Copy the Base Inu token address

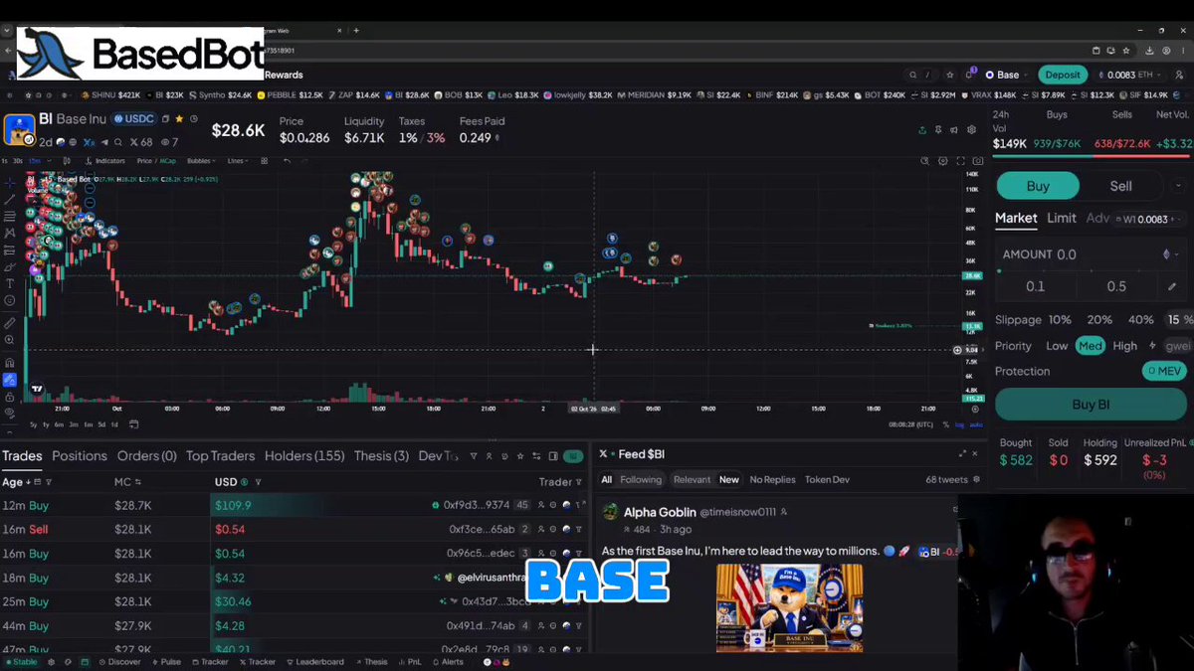pyautogui.click(x=165, y=119)
